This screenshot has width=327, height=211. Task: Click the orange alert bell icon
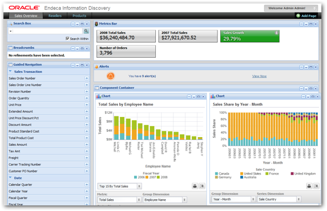tap(111, 76)
